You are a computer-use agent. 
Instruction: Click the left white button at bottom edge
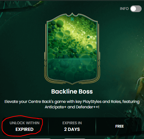click(x=40, y=139)
